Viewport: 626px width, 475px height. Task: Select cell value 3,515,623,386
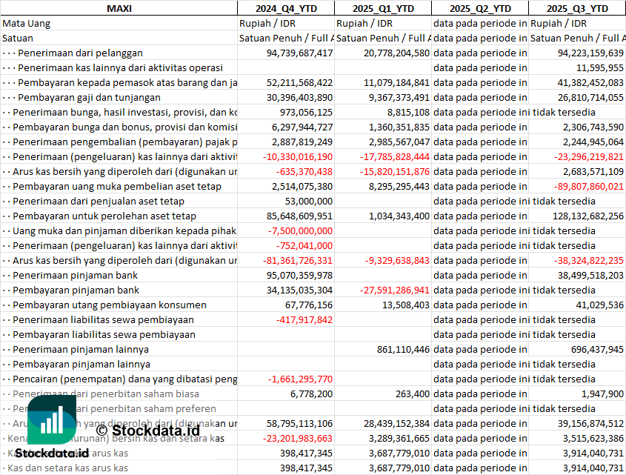coord(593,437)
